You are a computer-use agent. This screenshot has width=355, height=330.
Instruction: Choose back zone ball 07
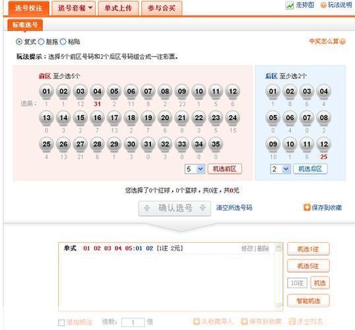tap(307, 117)
